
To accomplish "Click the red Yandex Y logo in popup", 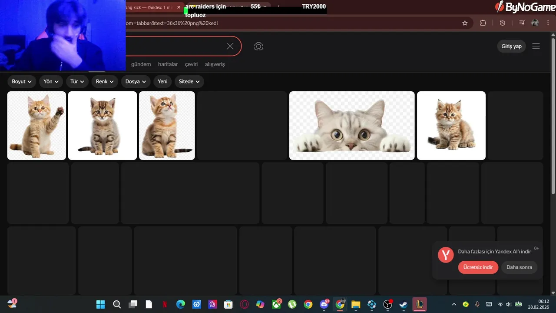I will pyautogui.click(x=446, y=254).
